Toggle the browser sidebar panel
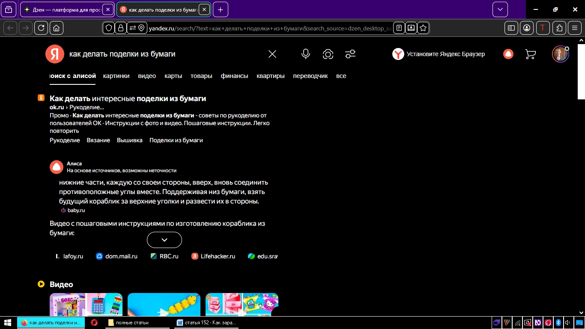The height and width of the screenshot is (329, 585). (511, 28)
